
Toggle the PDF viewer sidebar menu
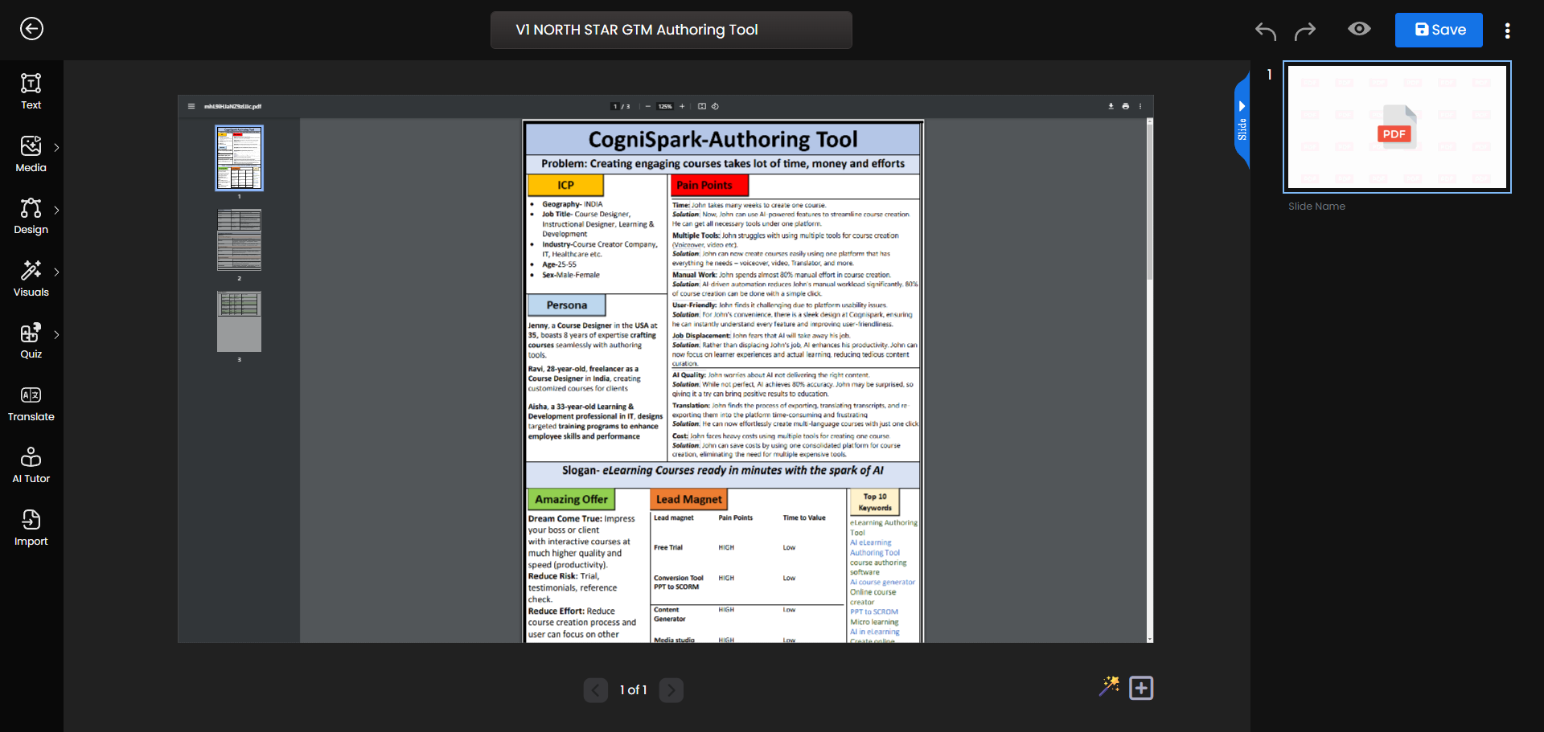click(191, 106)
